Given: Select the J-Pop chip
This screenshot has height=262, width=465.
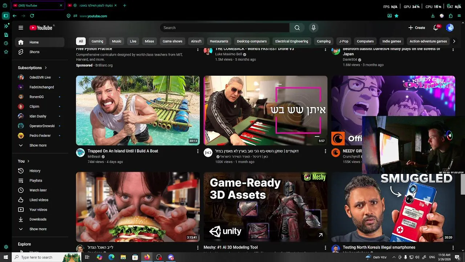Looking at the screenshot, I should tap(344, 41).
